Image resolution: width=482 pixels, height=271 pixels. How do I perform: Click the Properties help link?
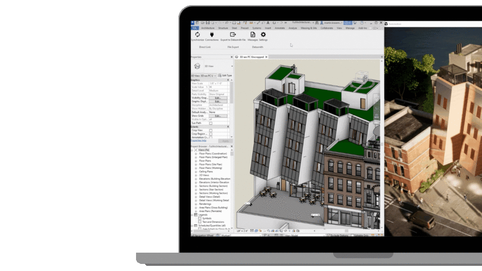198,140
